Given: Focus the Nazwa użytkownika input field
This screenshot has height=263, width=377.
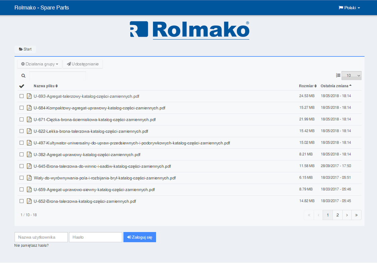Looking at the screenshot, I should (x=41, y=237).
